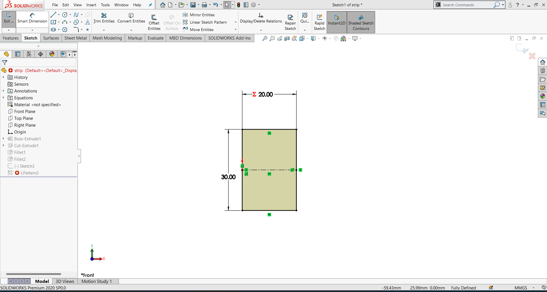Toggle the Instant2D button
This screenshot has height=292, width=547.
(337, 22)
